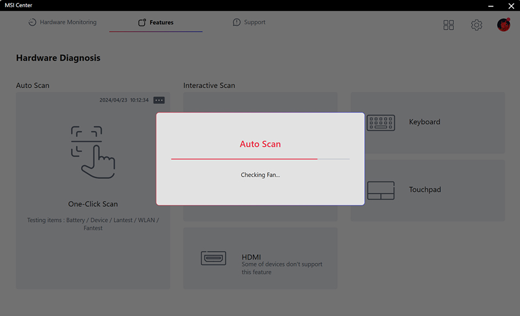Start the One-Click Scan label
The height and width of the screenshot is (316, 520).
(93, 204)
